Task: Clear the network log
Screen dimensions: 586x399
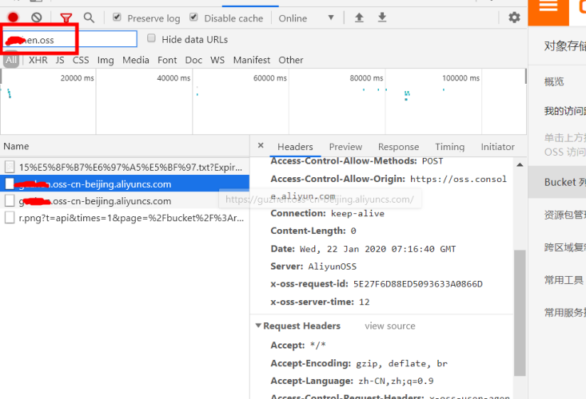Action: click(x=37, y=18)
